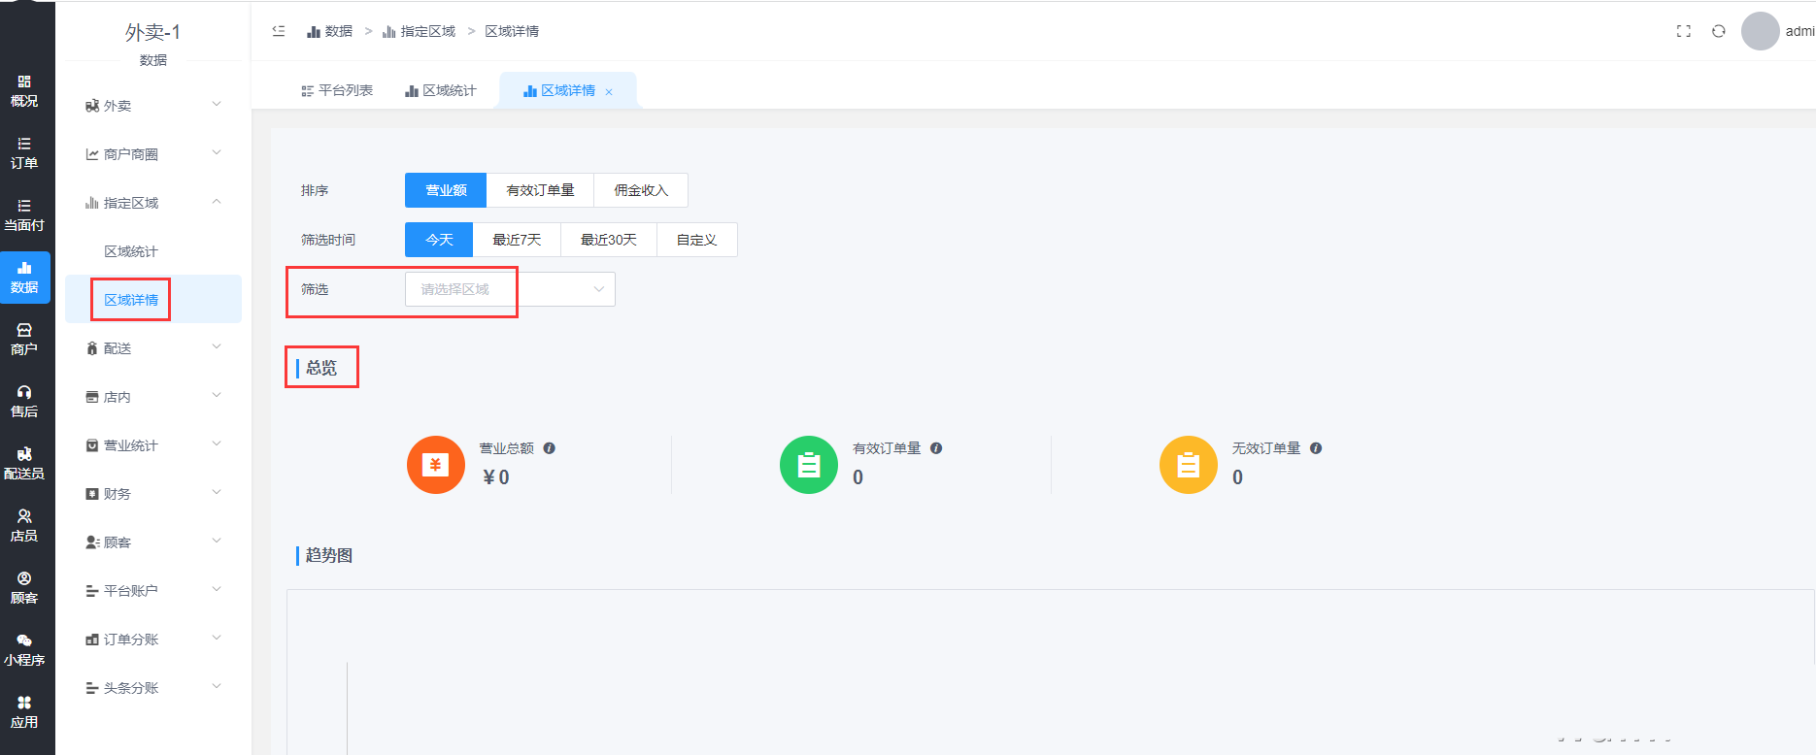The image size is (1816, 755).
Task: Open the 当面付 section in sidebar
Action: [24, 215]
